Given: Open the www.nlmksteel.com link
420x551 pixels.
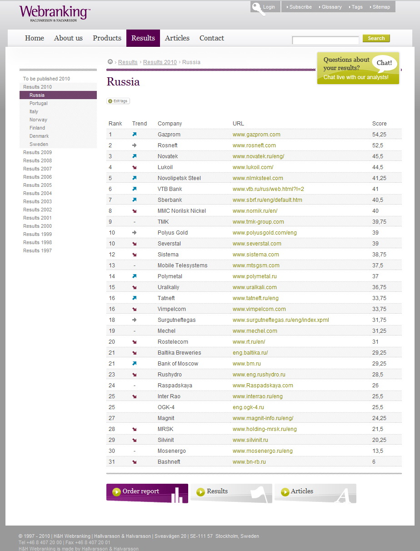Looking at the screenshot, I should (x=258, y=178).
